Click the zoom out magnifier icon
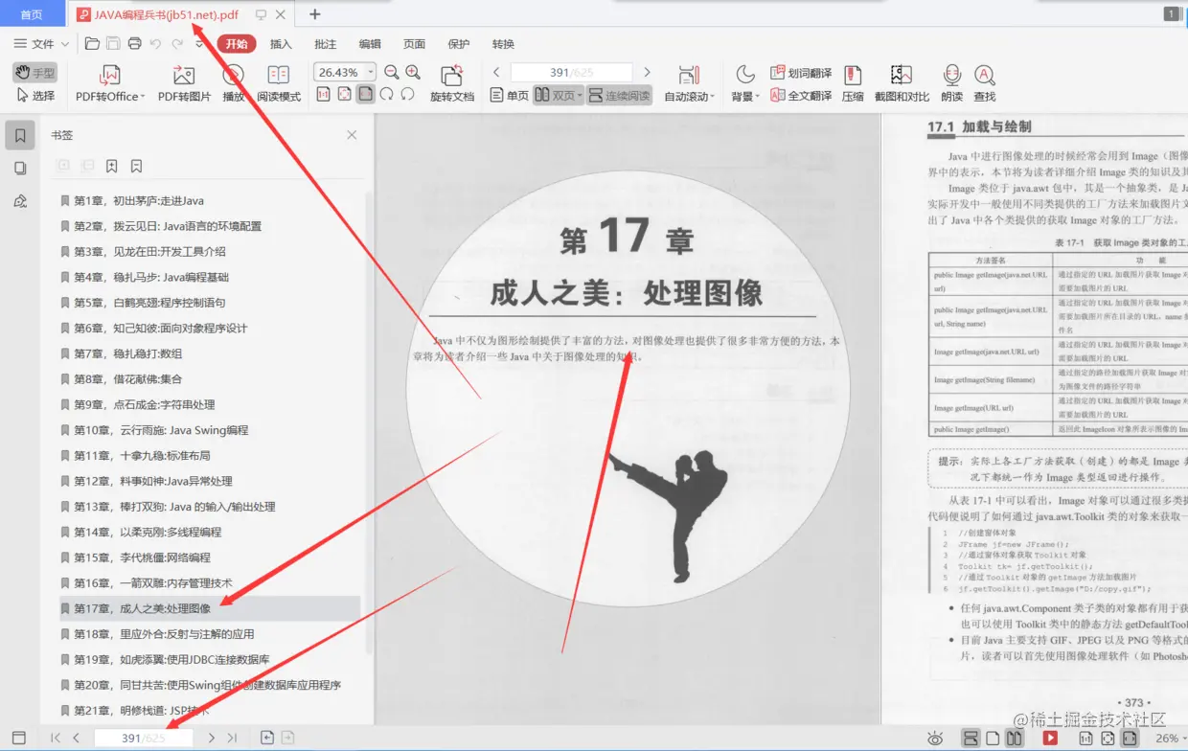 click(x=391, y=72)
